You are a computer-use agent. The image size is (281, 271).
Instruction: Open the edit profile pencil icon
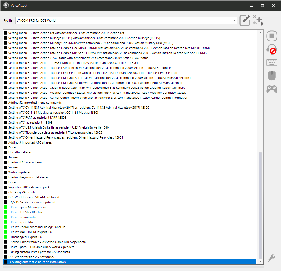pyautogui.click(x=245, y=20)
